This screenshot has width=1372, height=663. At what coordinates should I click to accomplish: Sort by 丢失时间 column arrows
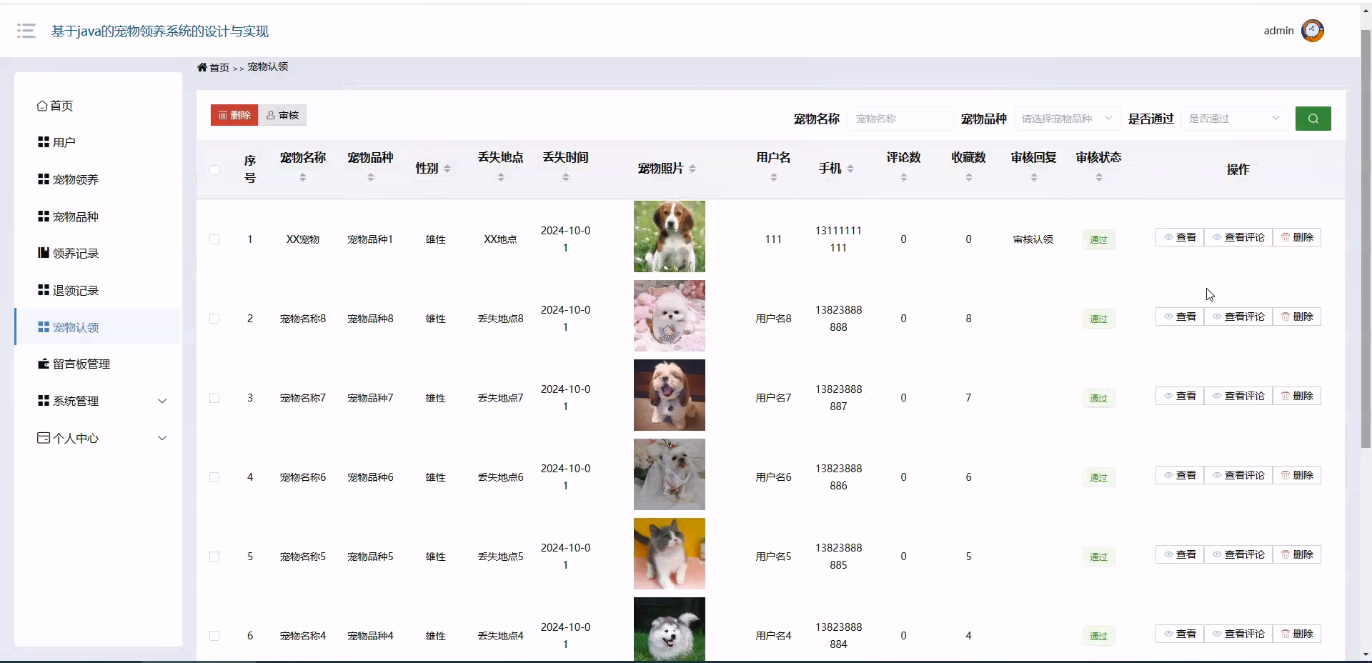(566, 177)
